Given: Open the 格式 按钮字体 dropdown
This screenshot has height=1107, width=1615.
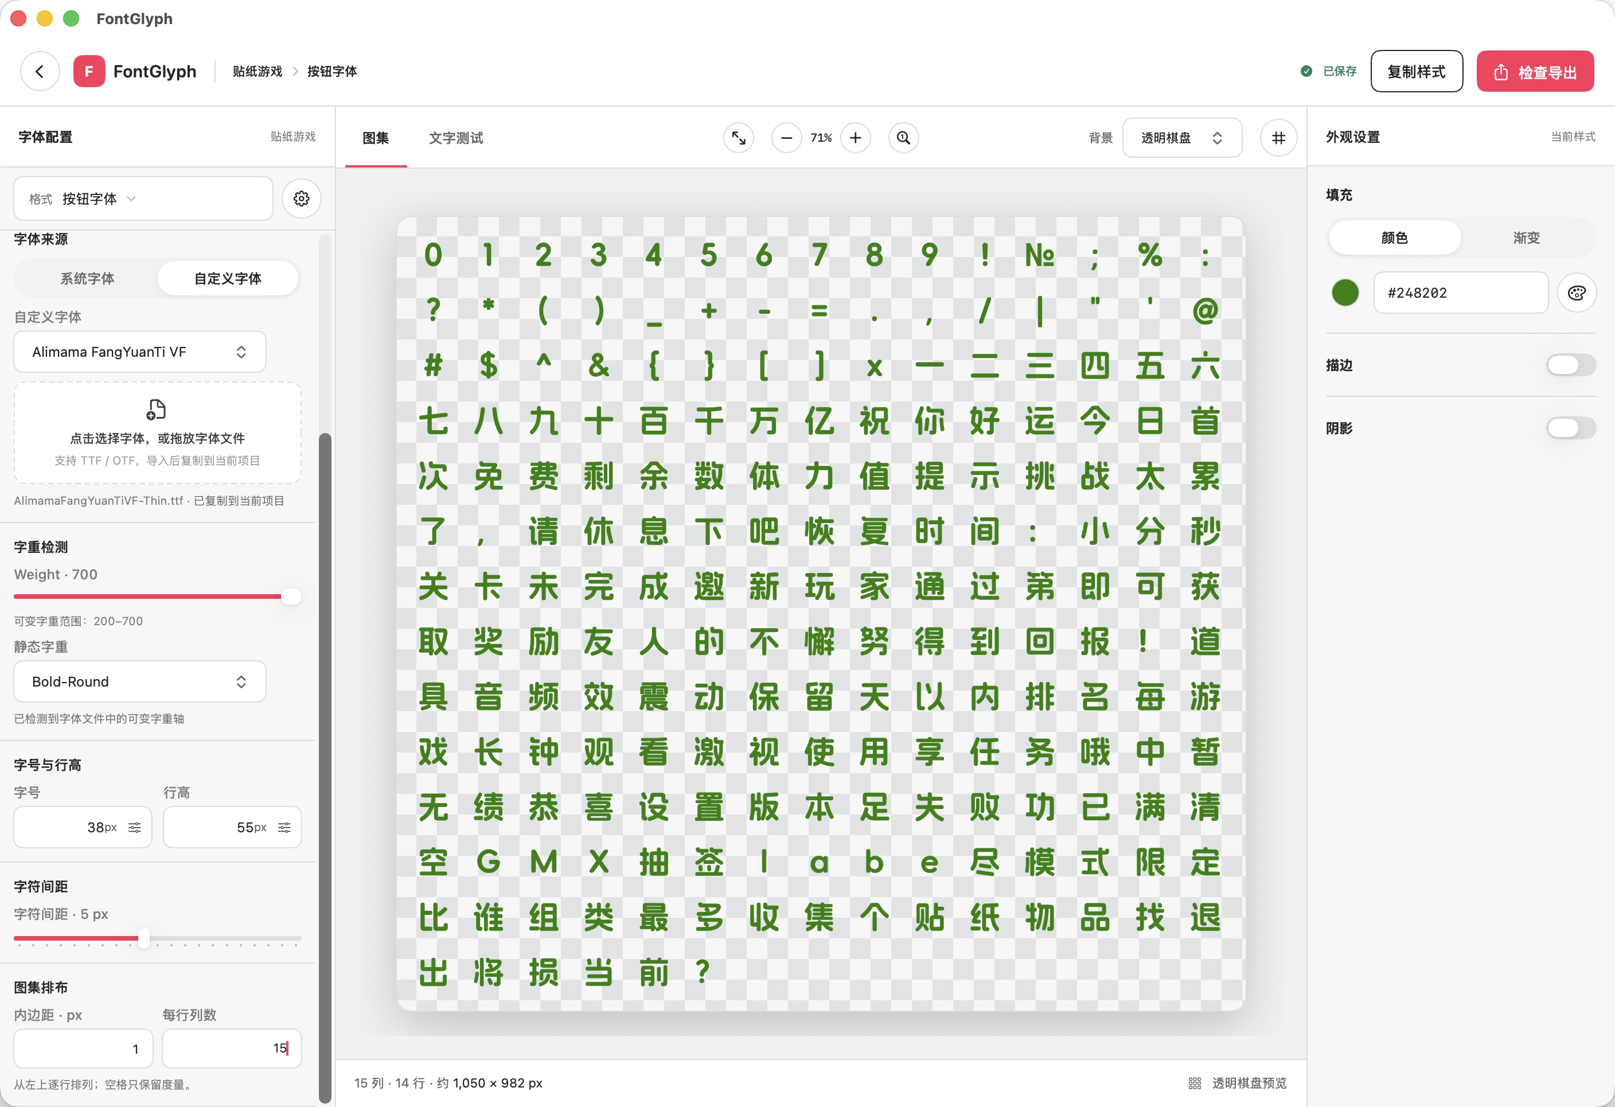Looking at the screenshot, I should (143, 199).
